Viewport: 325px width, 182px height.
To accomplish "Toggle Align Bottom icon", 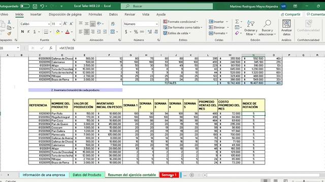I will [92, 24].
